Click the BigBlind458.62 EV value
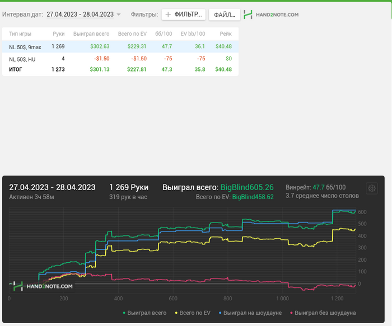Image resolution: width=392 pixels, height=326 pixels. (253, 197)
